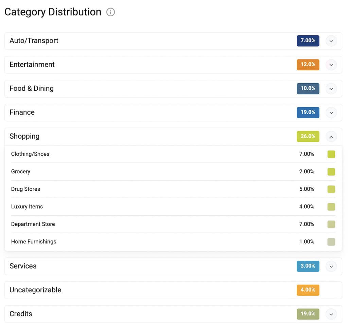Expand the Finance category chevron

pyautogui.click(x=331, y=113)
